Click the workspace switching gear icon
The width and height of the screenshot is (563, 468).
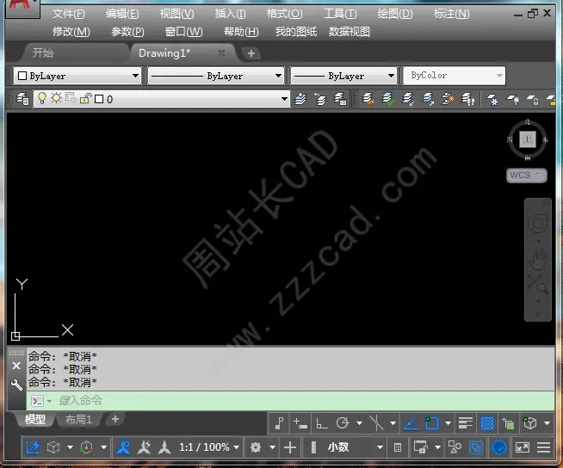tap(256, 447)
